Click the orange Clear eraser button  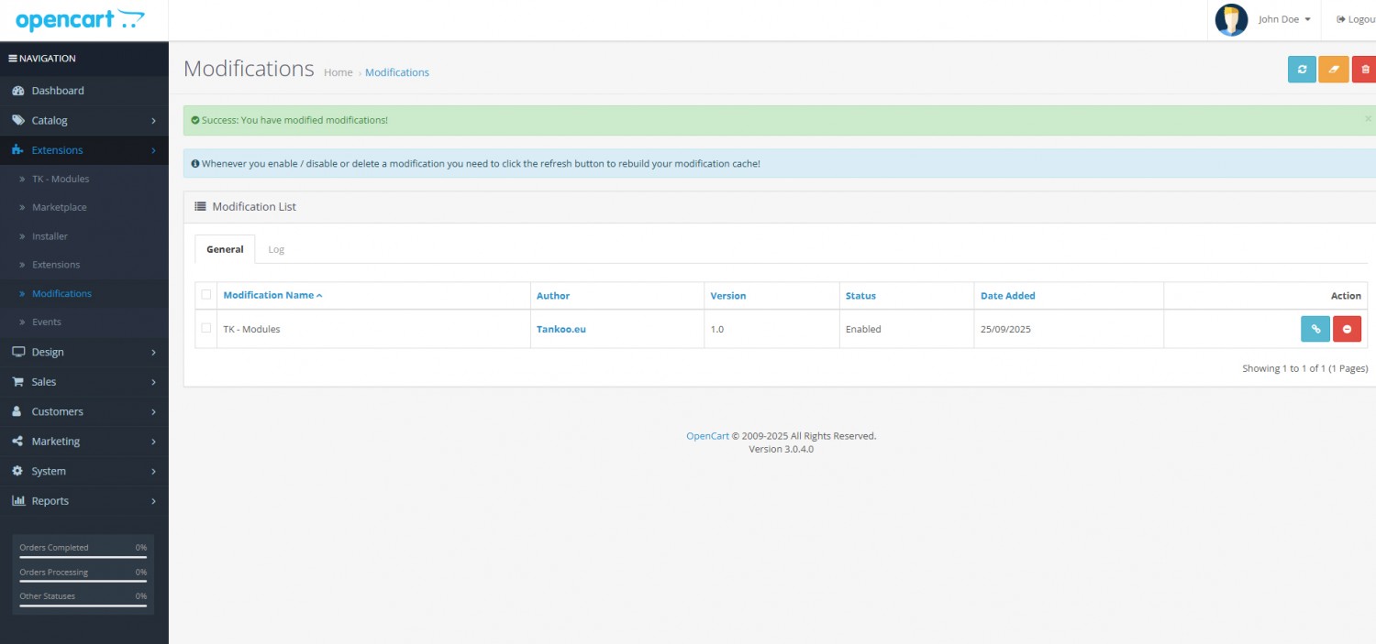1333,70
